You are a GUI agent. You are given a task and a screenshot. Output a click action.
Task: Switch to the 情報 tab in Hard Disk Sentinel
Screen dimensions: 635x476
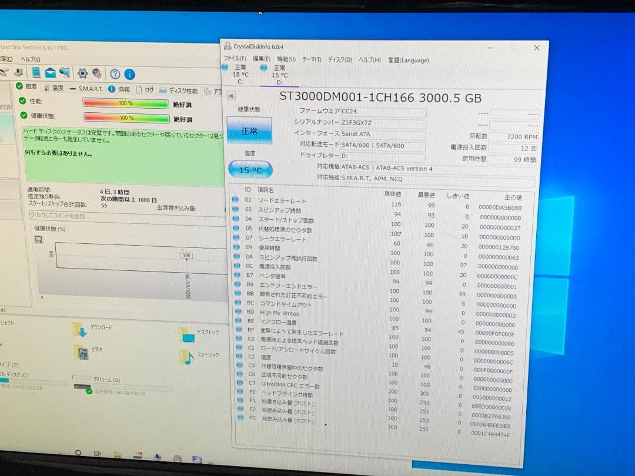[119, 89]
